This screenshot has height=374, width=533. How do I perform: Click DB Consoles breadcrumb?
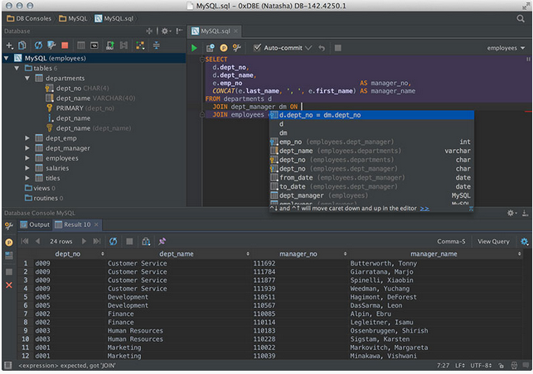pos(29,18)
